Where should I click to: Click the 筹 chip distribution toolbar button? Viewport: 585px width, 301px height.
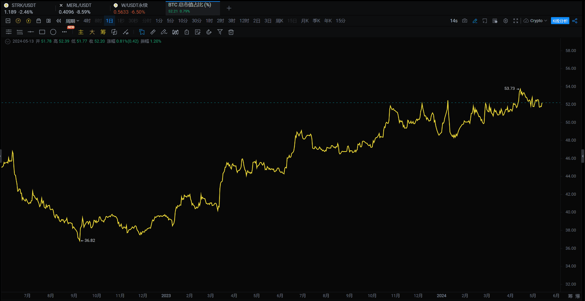pos(103,32)
